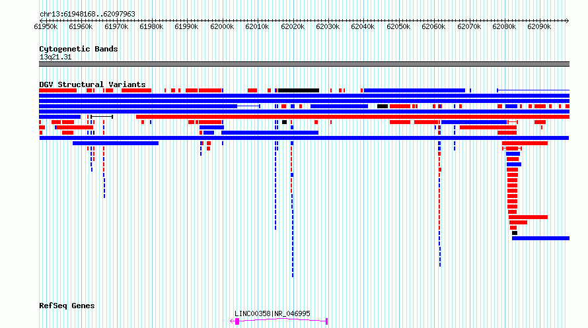Click the chr13:61948168..62097963 region label
The width and height of the screenshot is (588, 328).
pos(87,15)
